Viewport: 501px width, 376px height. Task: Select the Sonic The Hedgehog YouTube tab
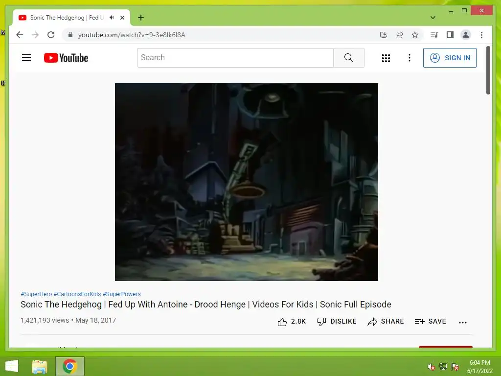[x=71, y=18]
